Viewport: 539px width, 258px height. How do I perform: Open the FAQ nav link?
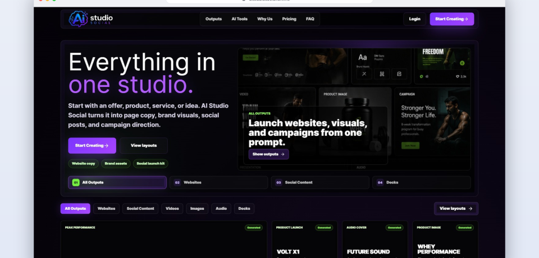pyautogui.click(x=310, y=19)
